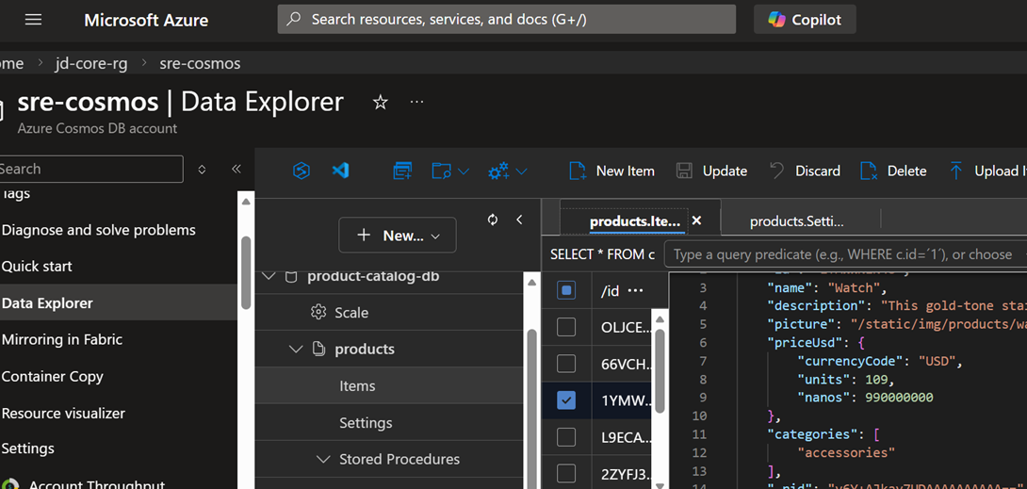Switch to the products.Items tab
Screen dimensions: 1027x489
click(635, 221)
